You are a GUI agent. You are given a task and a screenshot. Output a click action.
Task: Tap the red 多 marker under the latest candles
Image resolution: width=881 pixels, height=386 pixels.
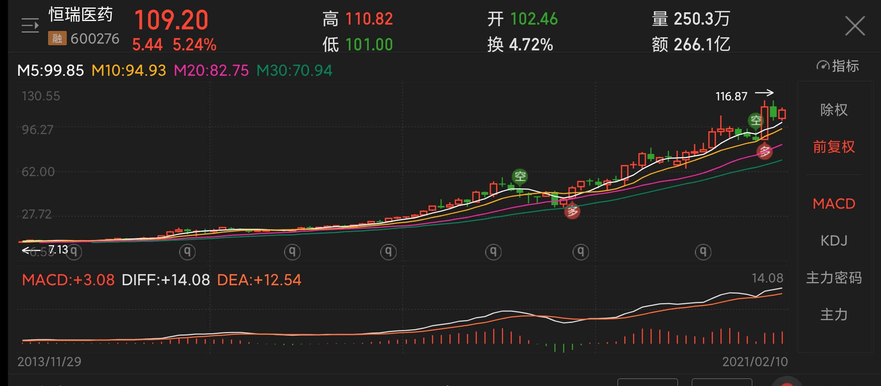pyautogui.click(x=765, y=151)
